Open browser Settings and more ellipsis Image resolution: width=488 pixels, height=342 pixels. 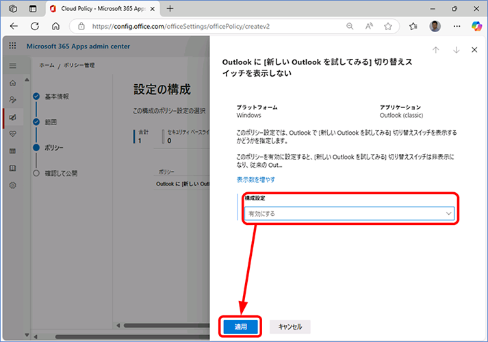click(457, 27)
